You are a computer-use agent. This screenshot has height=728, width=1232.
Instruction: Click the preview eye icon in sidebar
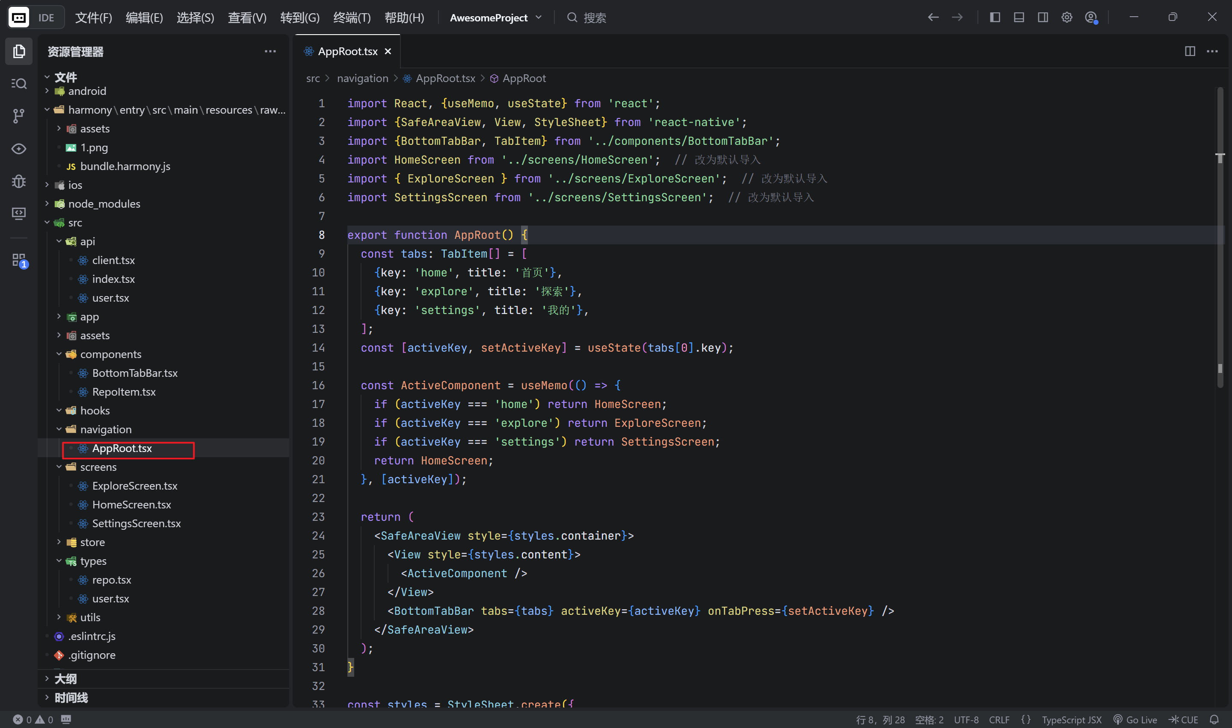coord(19,149)
